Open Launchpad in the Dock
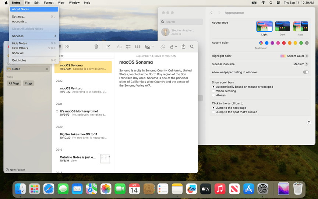This screenshot has height=199, width=318. [35, 189]
